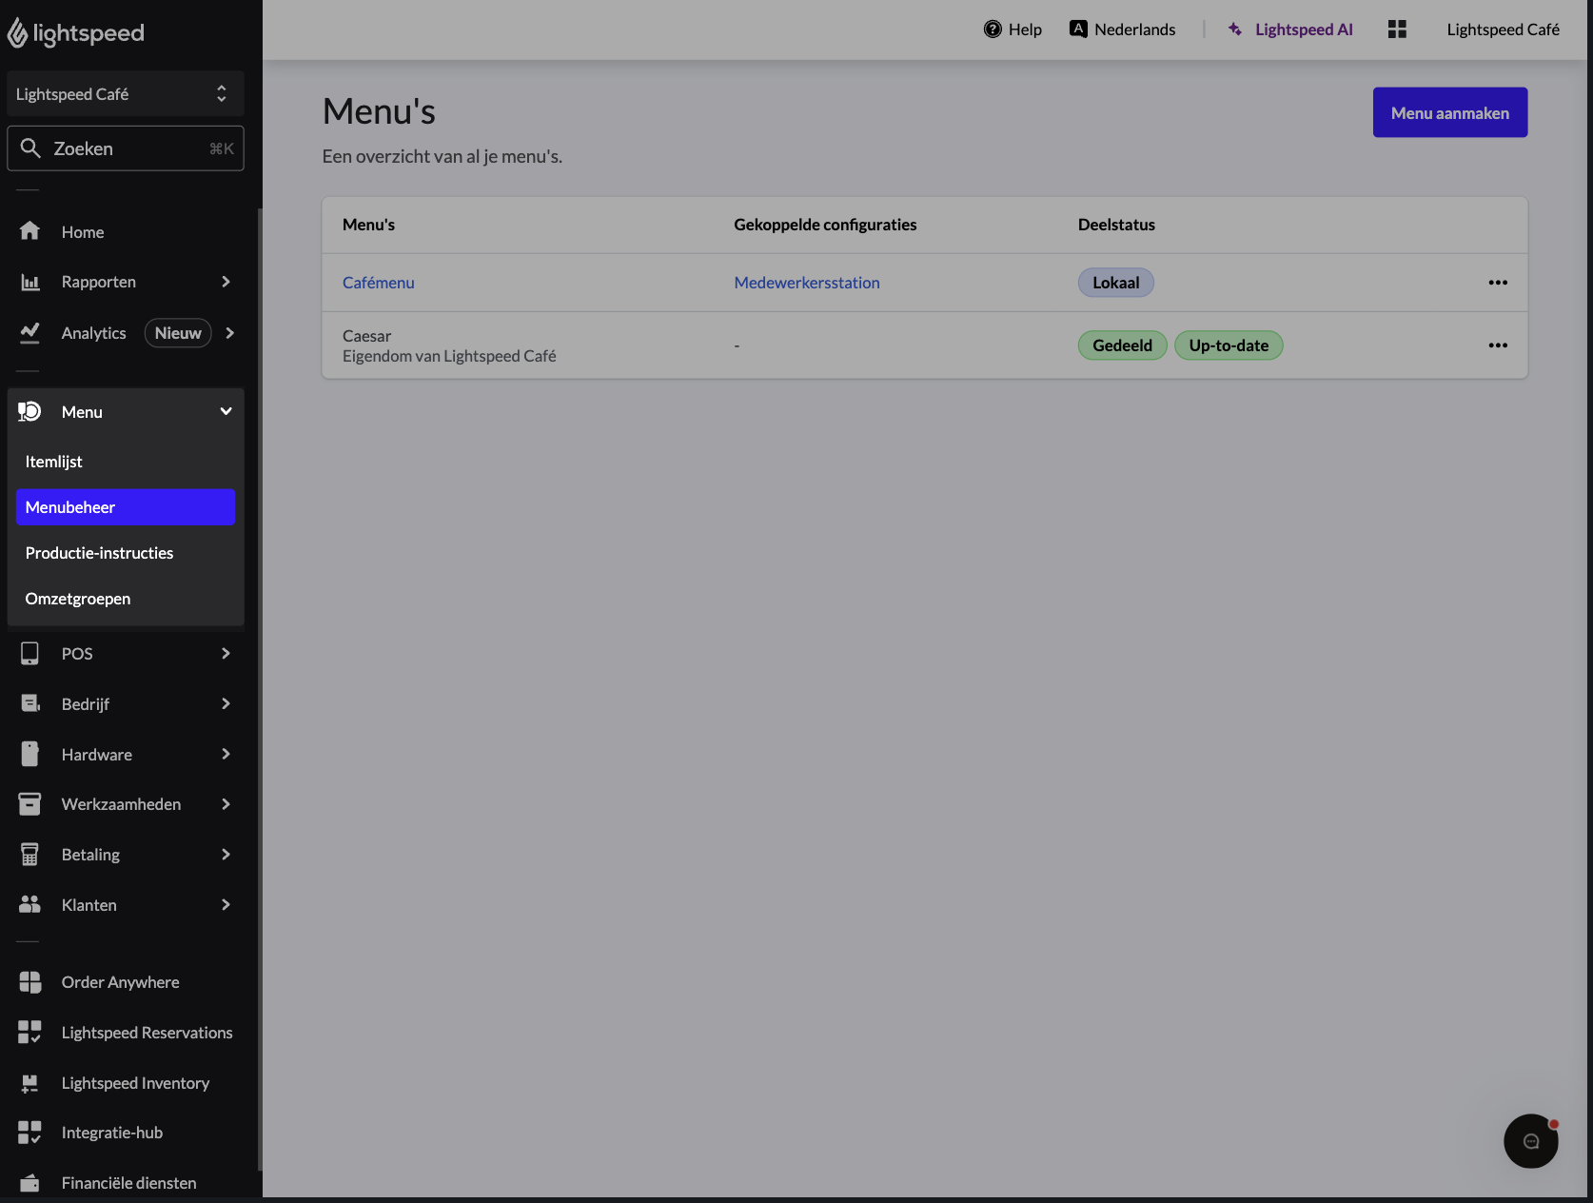Navigate to Home label in the sidebar
This screenshot has width=1593, height=1203.
[x=83, y=232]
